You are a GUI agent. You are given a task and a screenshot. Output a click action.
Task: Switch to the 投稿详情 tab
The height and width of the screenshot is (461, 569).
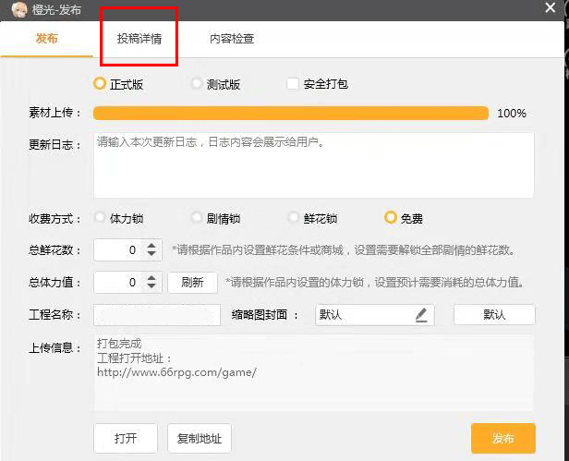point(139,39)
